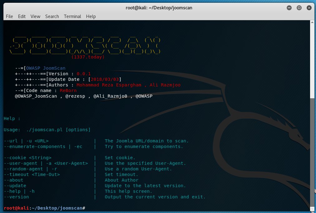Close the terminal window
This screenshot has width=316, height=213.
[309, 8]
